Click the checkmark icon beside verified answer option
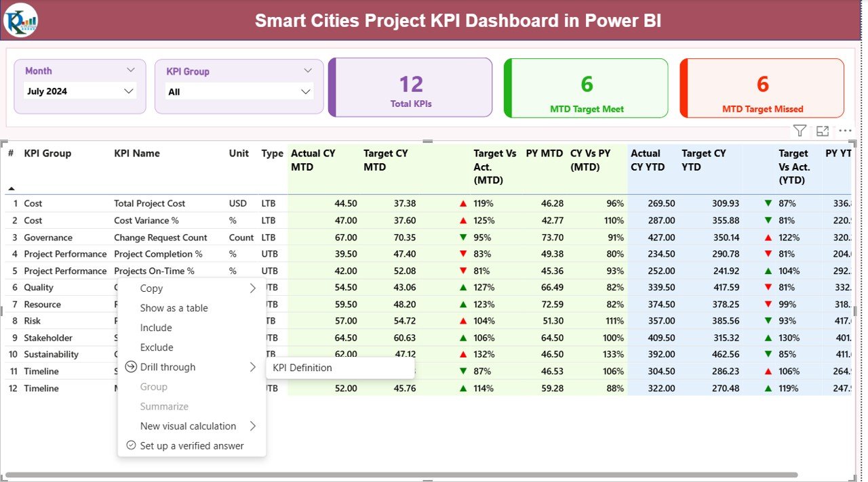 [130, 445]
